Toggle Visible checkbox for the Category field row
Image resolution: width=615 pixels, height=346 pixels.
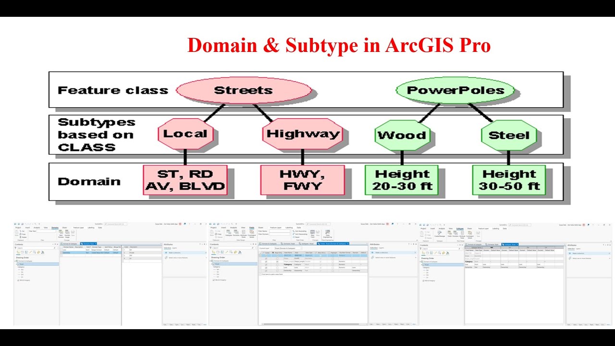tap(266, 264)
